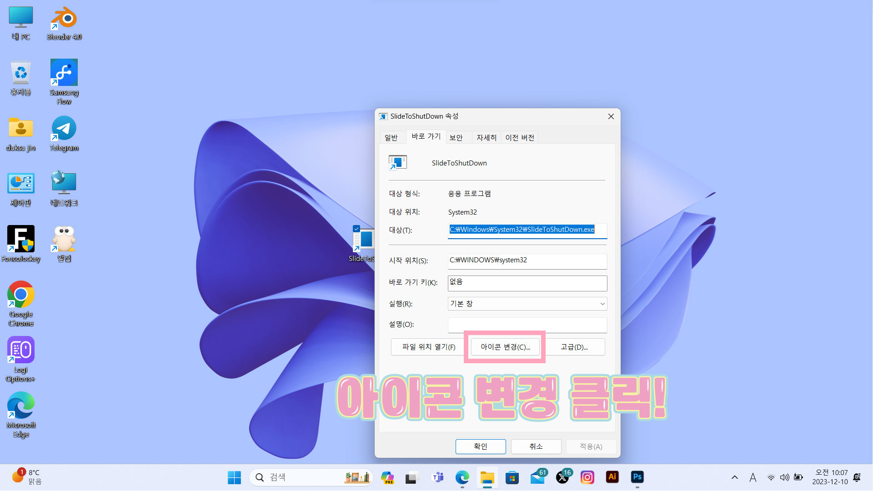The width and height of the screenshot is (873, 491).
Task: Click the 고급 advanced button
Action: tap(574, 347)
